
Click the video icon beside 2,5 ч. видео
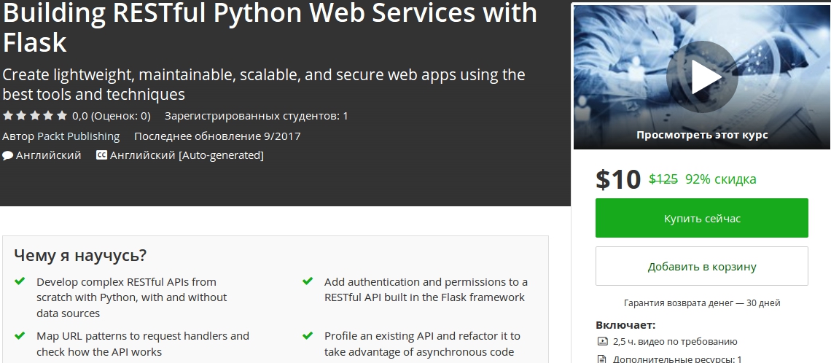[x=602, y=341]
